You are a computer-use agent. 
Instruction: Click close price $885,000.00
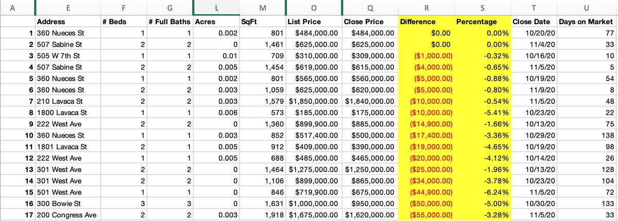370,123
